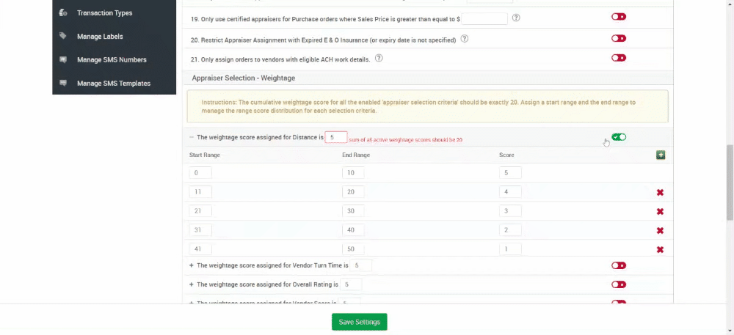Image resolution: width=734 pixels, height=335 pixels.
Task: Click the yellow Instructions notice text
Action: point(418,106)
